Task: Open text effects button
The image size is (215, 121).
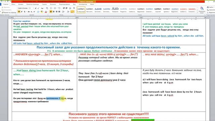Action: tap(38, 12)
